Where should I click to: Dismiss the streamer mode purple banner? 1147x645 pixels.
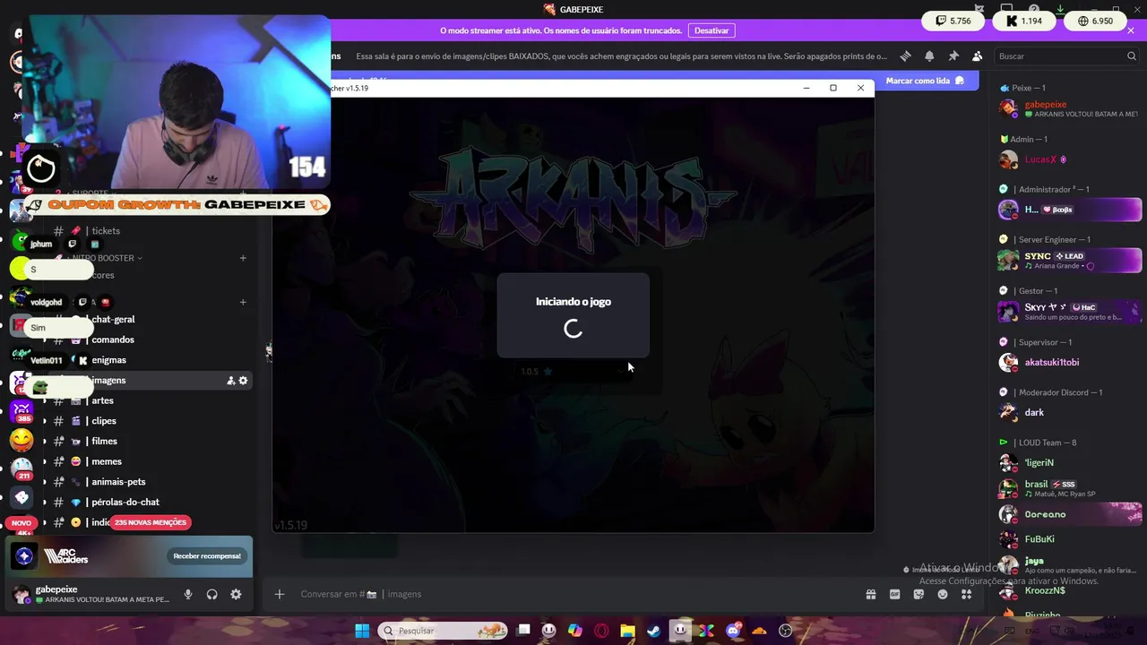pyautogui.click(x=1131, y=30)
